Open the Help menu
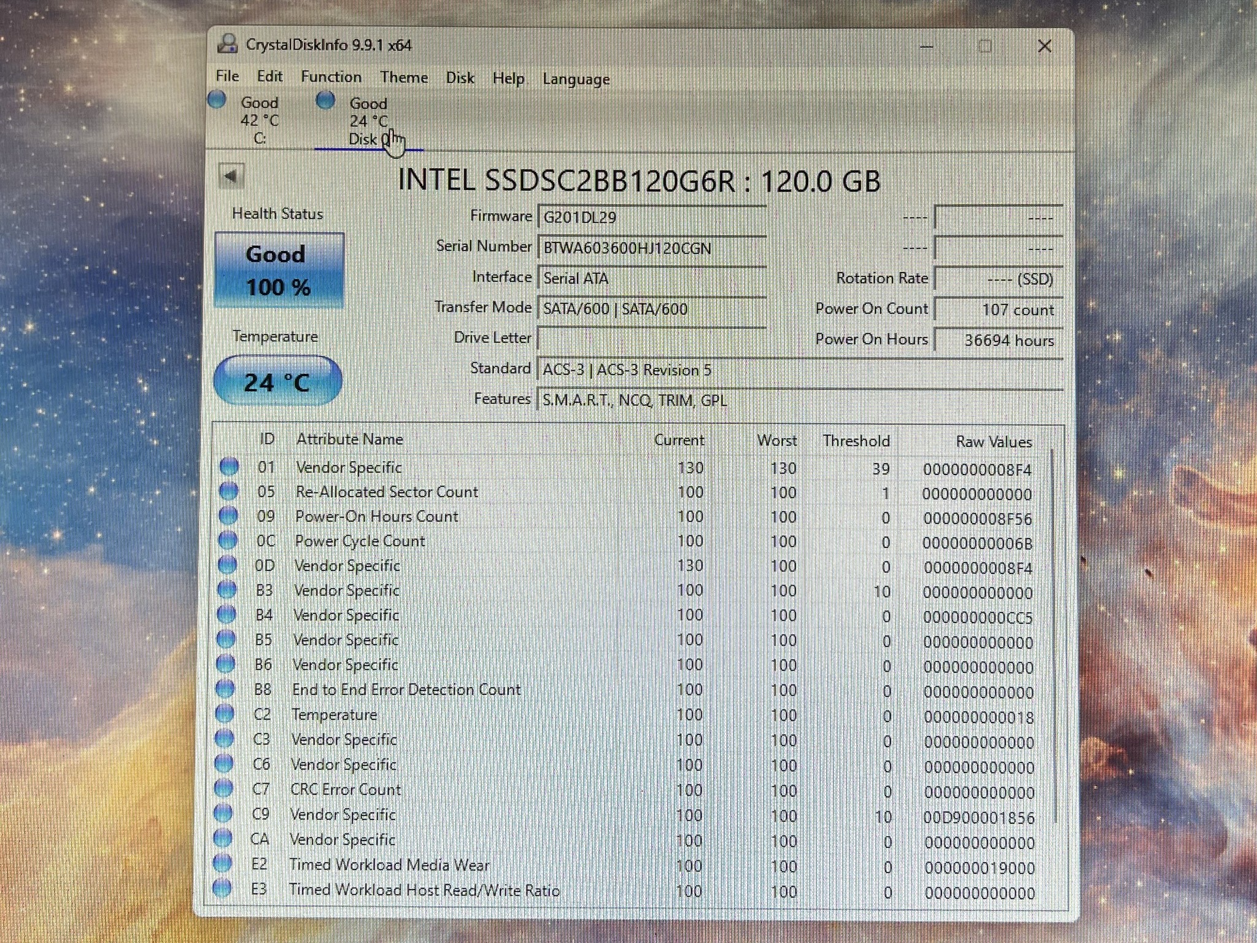Image resolution: width=1257 pixels, height=943 pixels. coord(508,79)
